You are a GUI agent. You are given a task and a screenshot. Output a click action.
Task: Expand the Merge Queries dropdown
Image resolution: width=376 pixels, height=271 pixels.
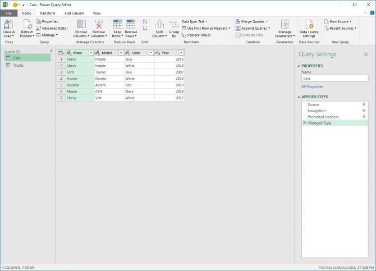pos(267,21)
